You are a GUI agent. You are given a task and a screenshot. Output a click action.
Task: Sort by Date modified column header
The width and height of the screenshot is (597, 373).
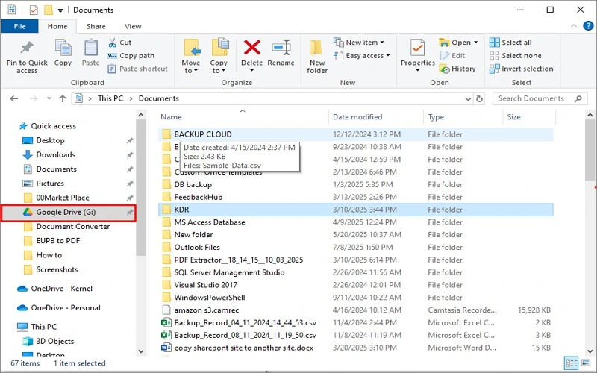point(376,117)
